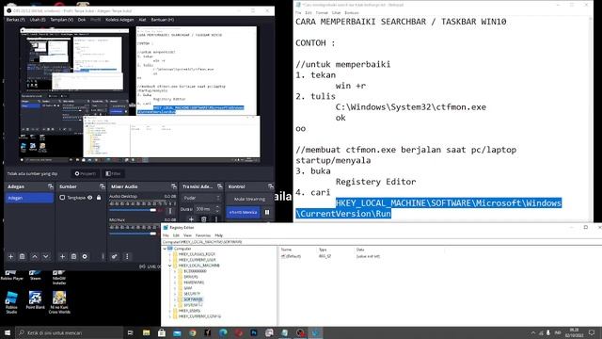Screen dimensions: 602x339
Task: Open advanced audio properties in Mixer Audio
Action: 115,256
